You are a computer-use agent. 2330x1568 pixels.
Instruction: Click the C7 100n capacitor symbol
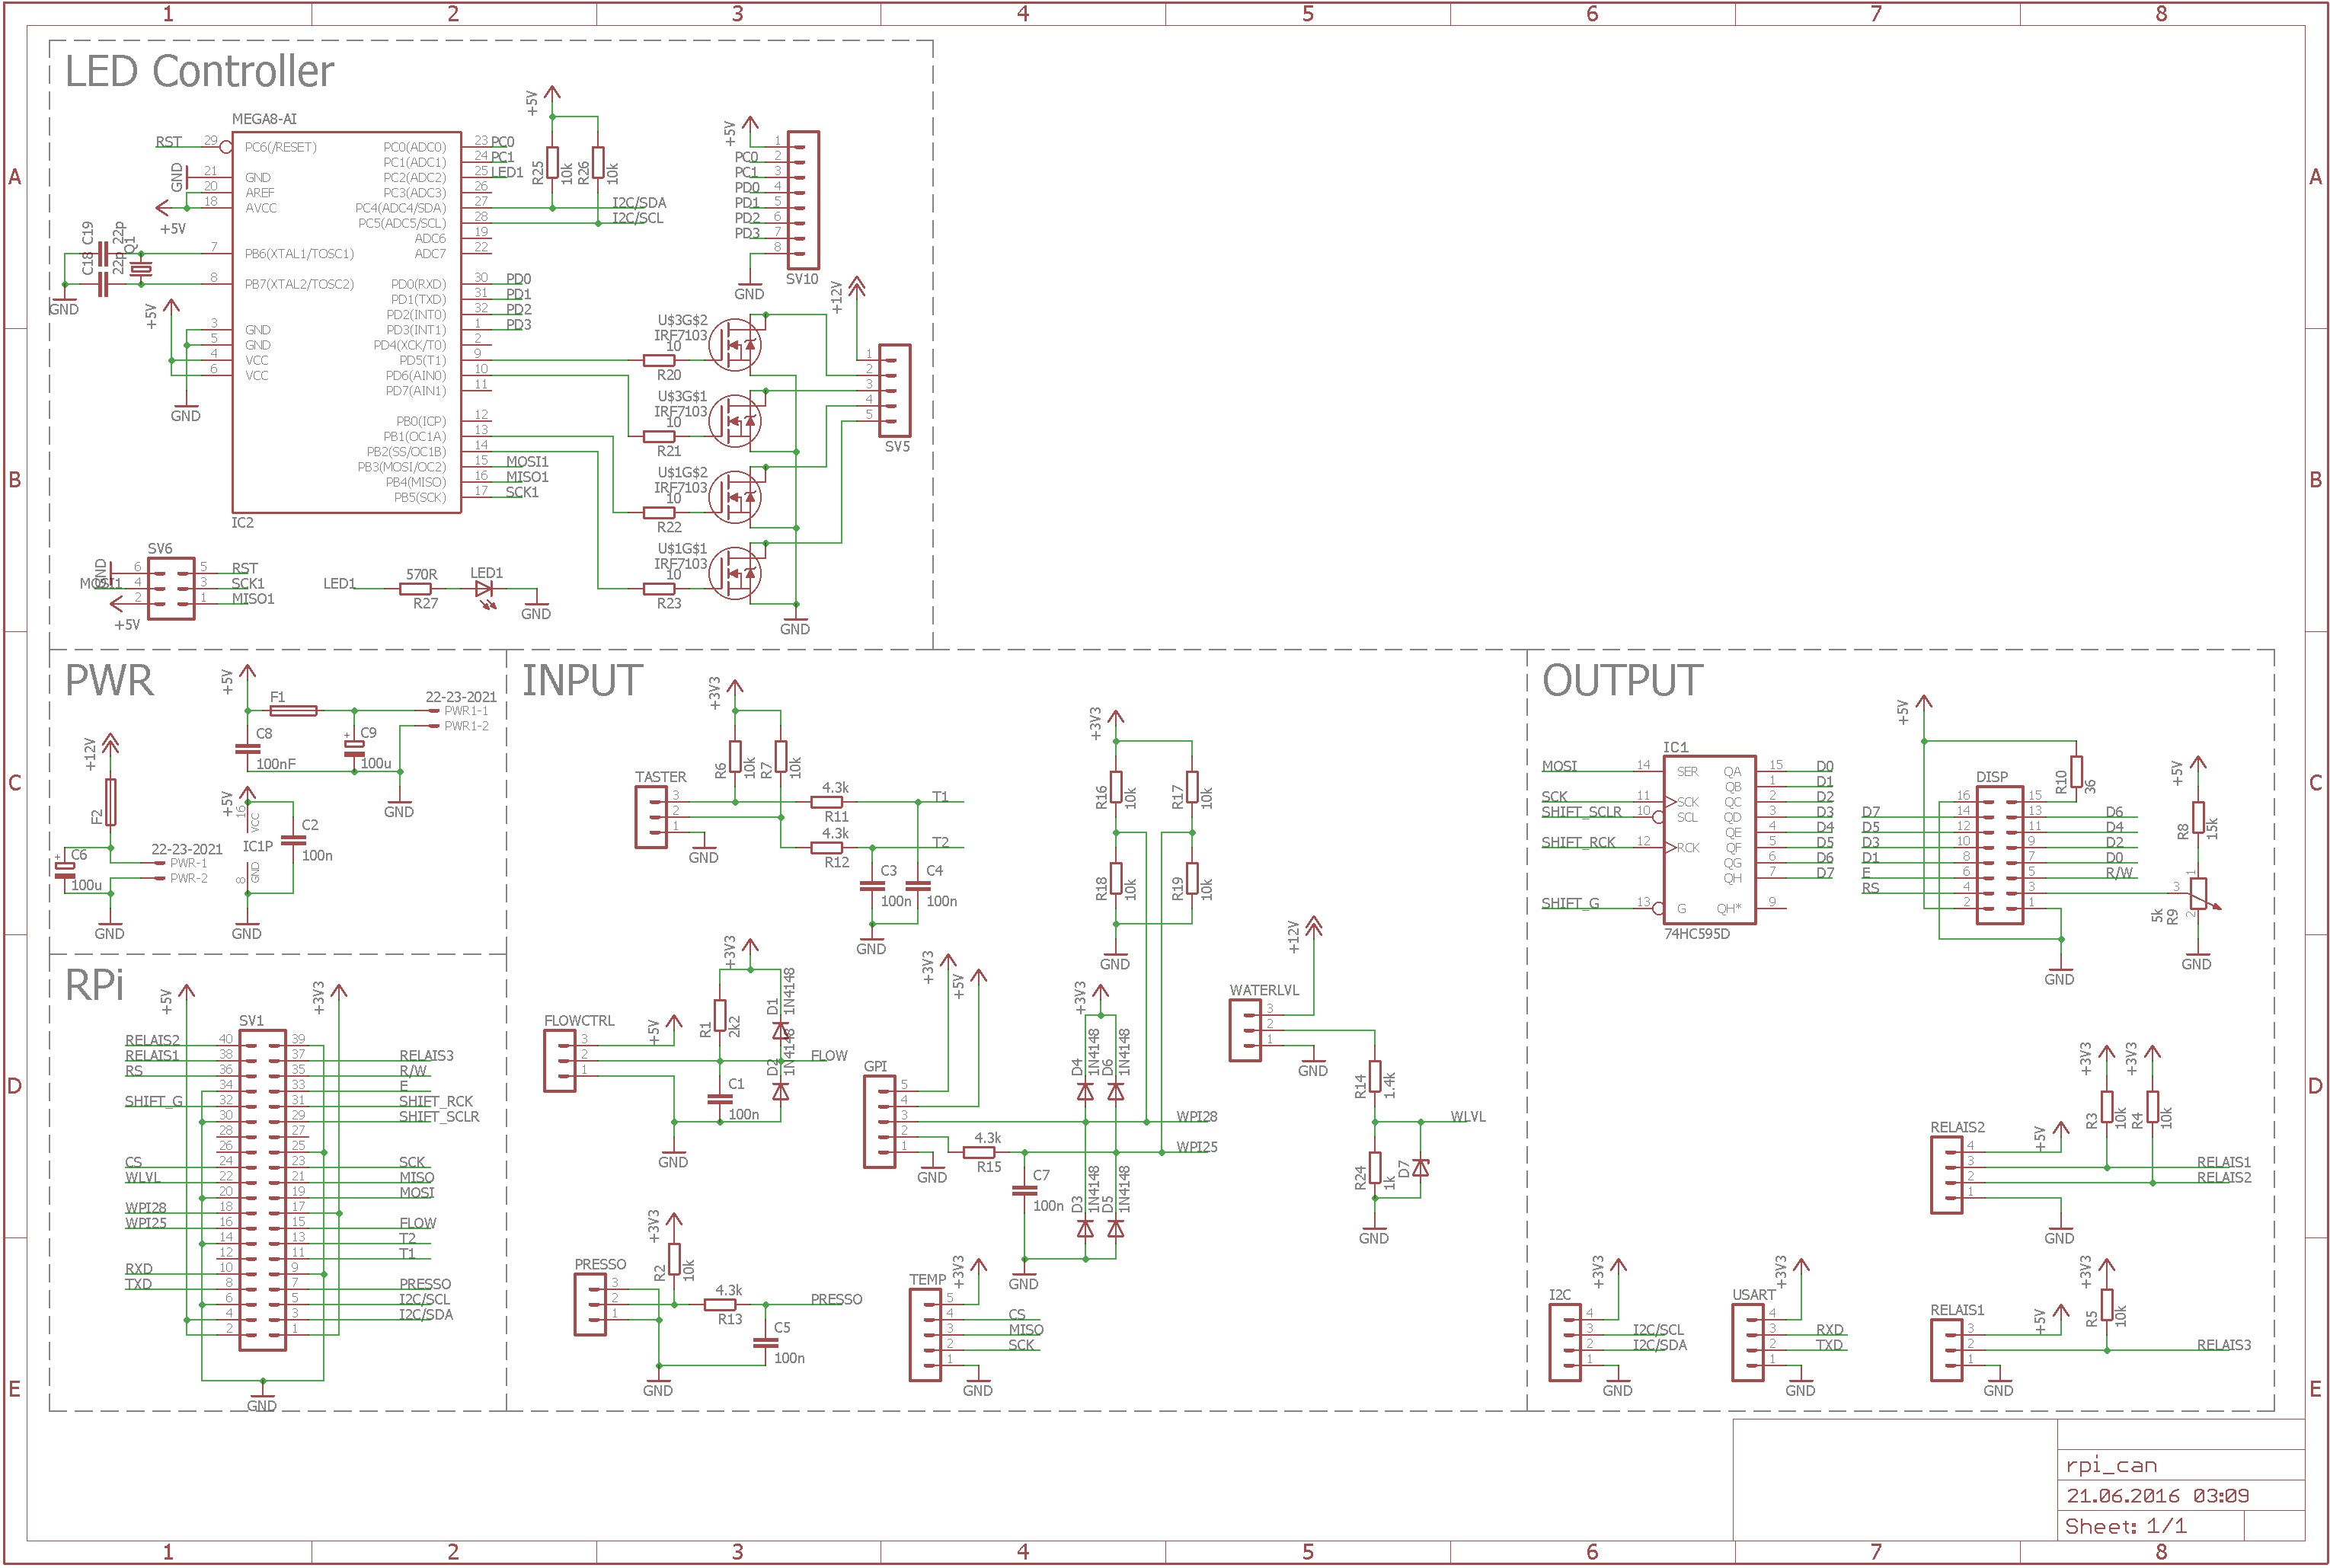(1024, 1190)
